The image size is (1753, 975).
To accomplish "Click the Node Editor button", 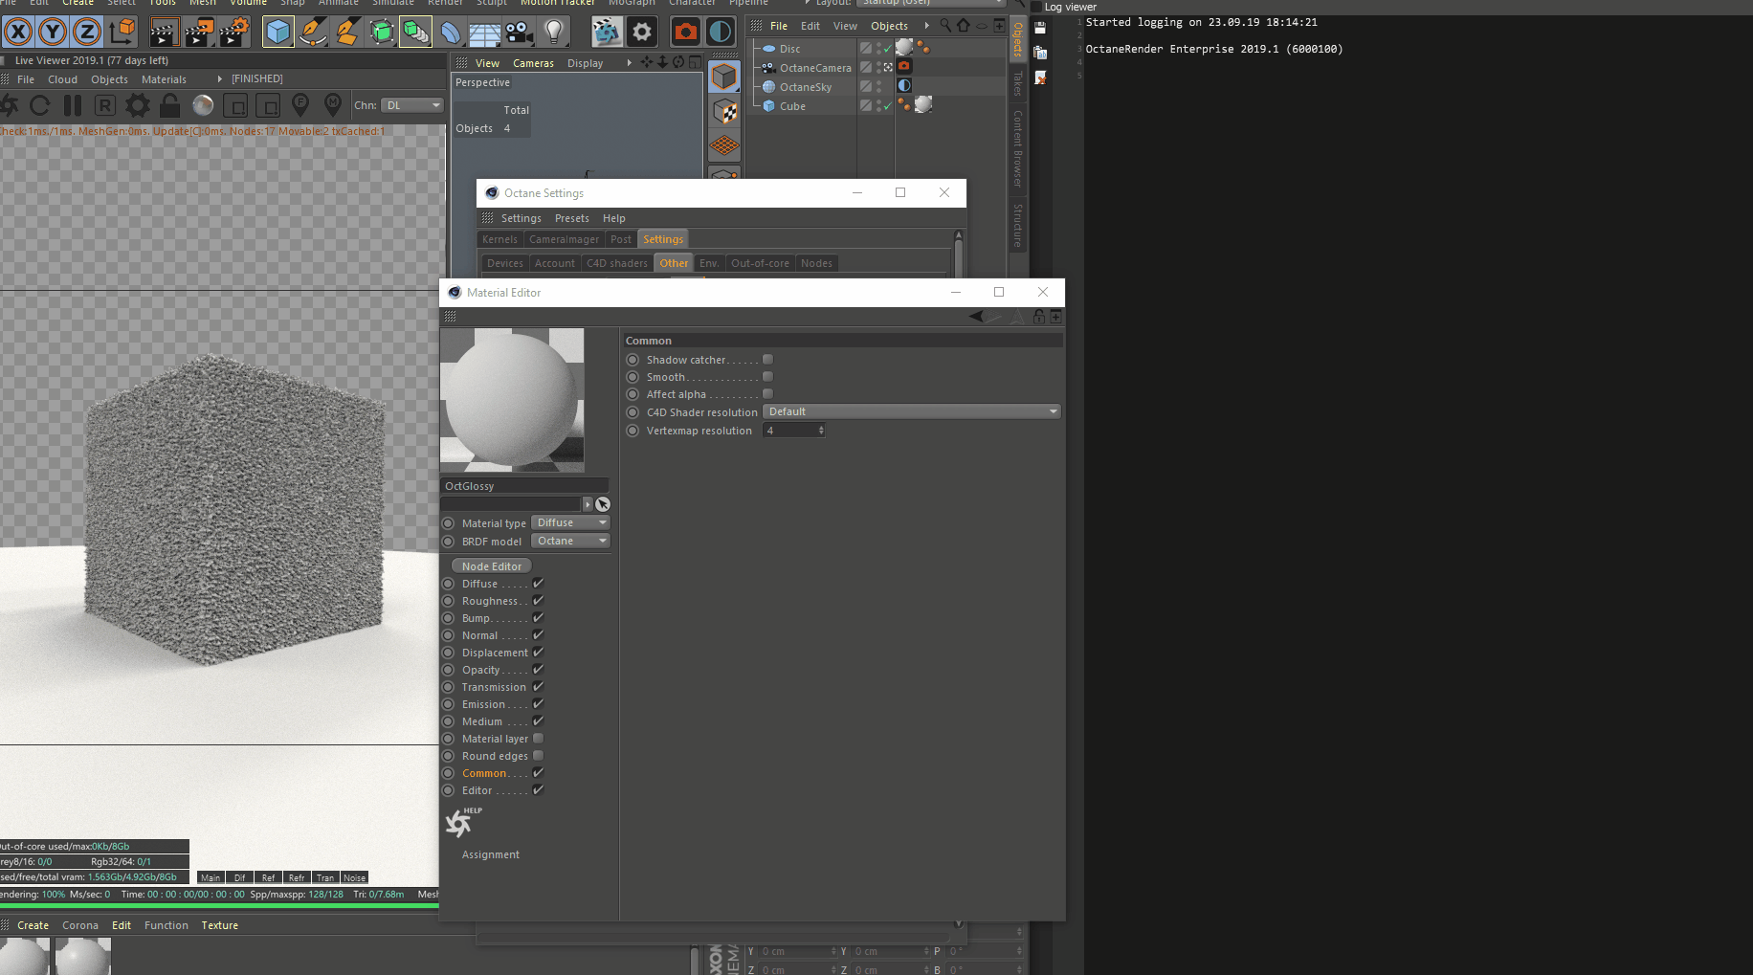I will pos(492,566).
